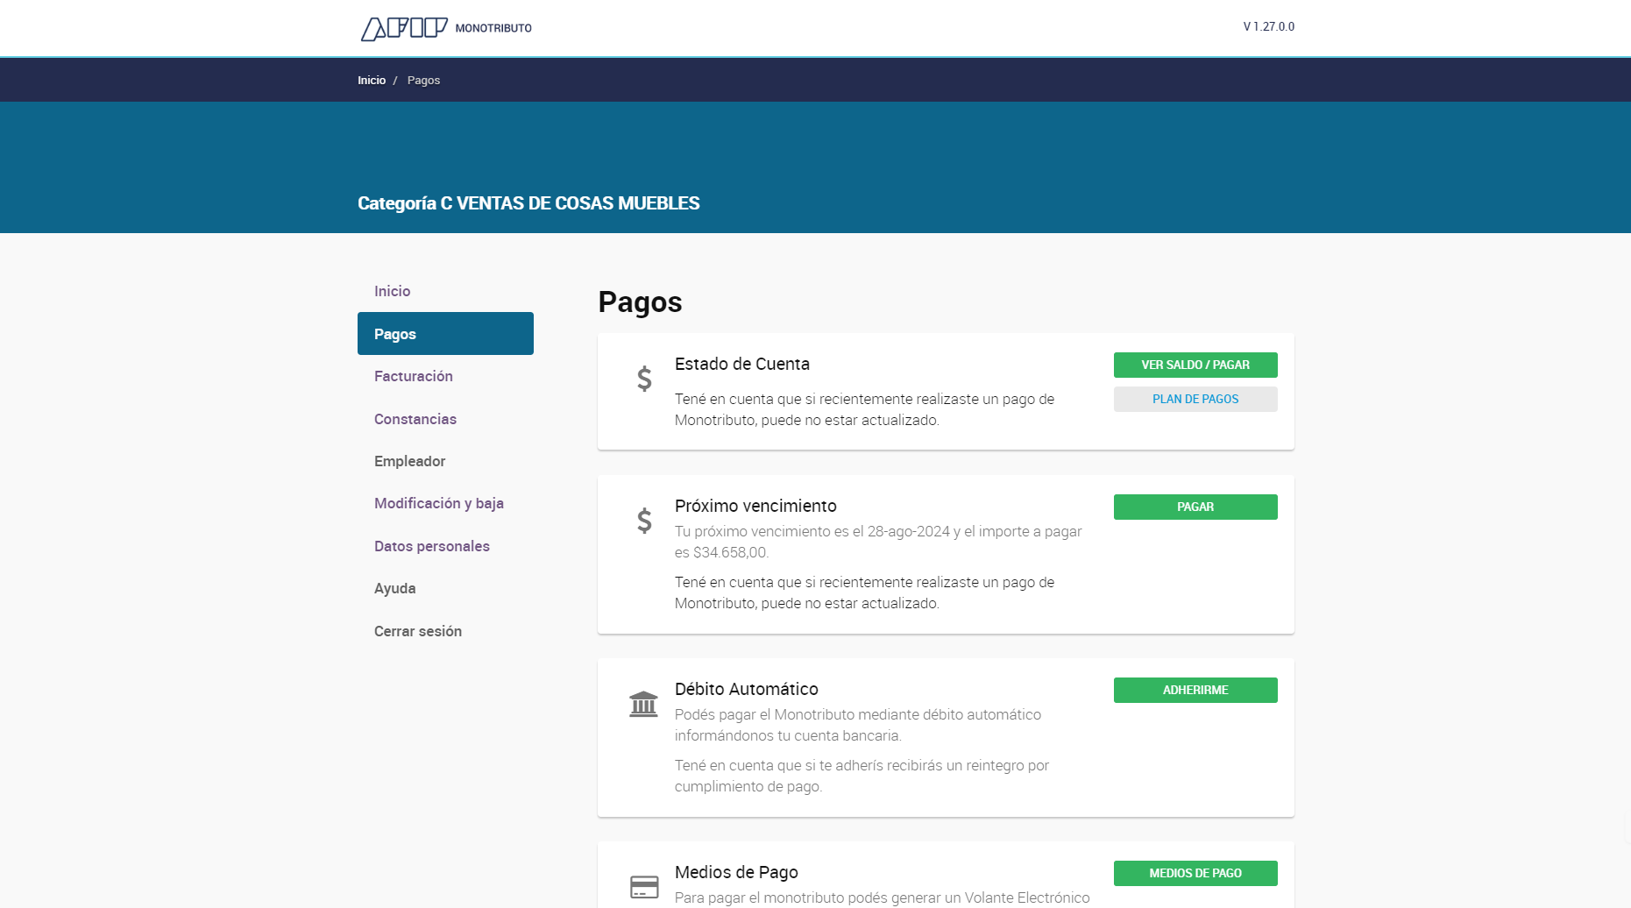This screenshot has width=1631, height=908.
Task: Click the MEDIOS DE PAGO button
Action: coord(1195,873)
